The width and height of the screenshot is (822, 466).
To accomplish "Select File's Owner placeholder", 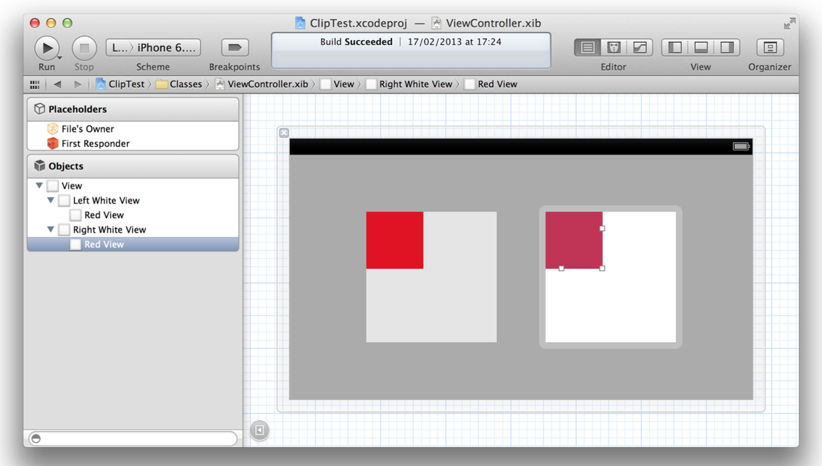I will [87, 129].
